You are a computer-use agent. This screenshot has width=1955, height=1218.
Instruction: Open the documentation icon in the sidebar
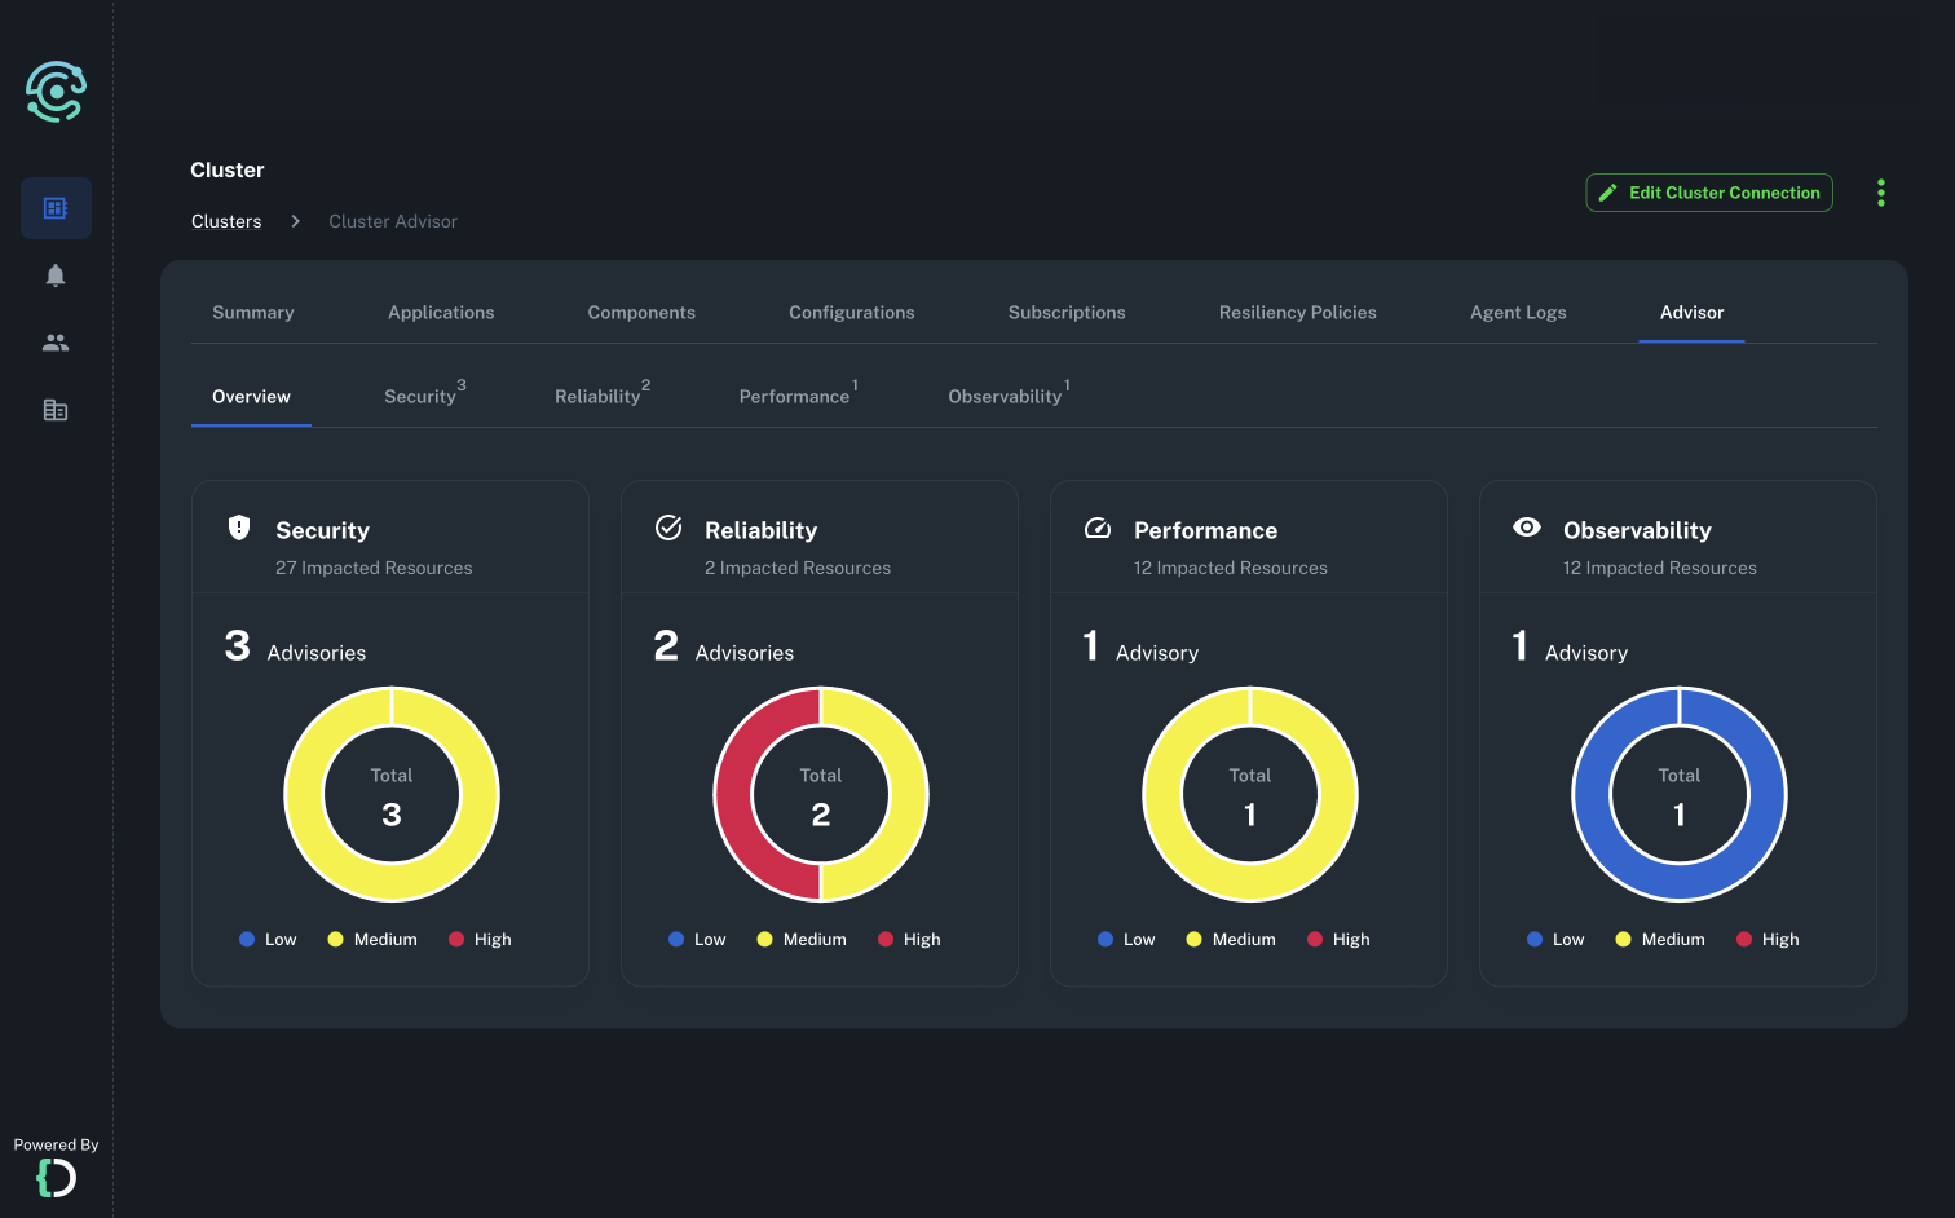(56, 410)
